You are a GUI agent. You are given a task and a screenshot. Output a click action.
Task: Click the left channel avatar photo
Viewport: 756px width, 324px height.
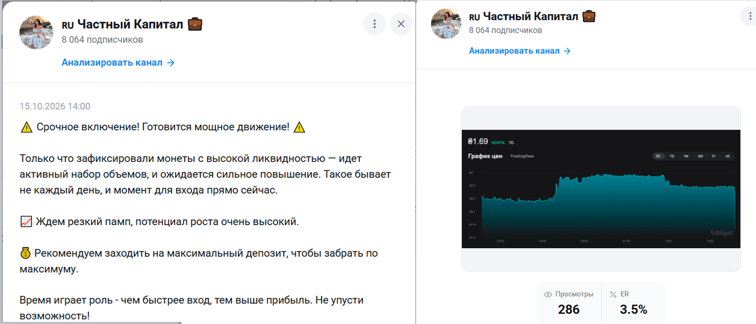tap(36, 32)
